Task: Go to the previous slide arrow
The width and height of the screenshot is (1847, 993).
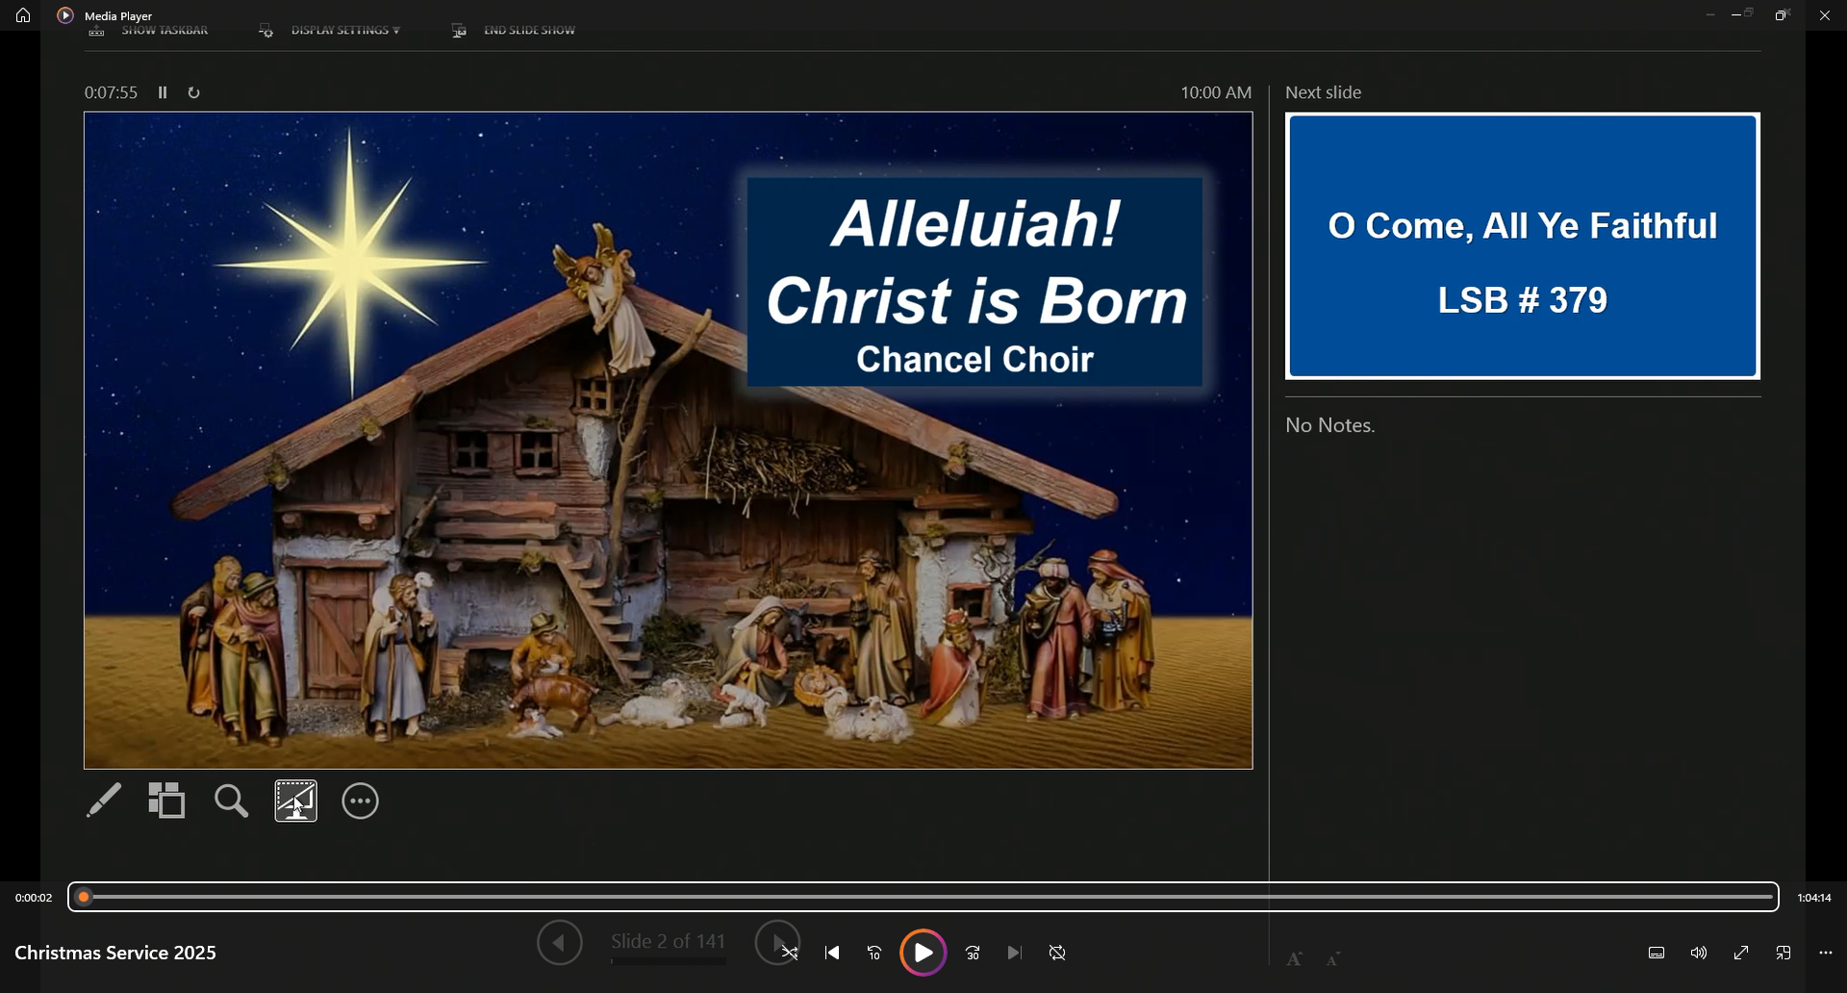Action: (560, 942)
